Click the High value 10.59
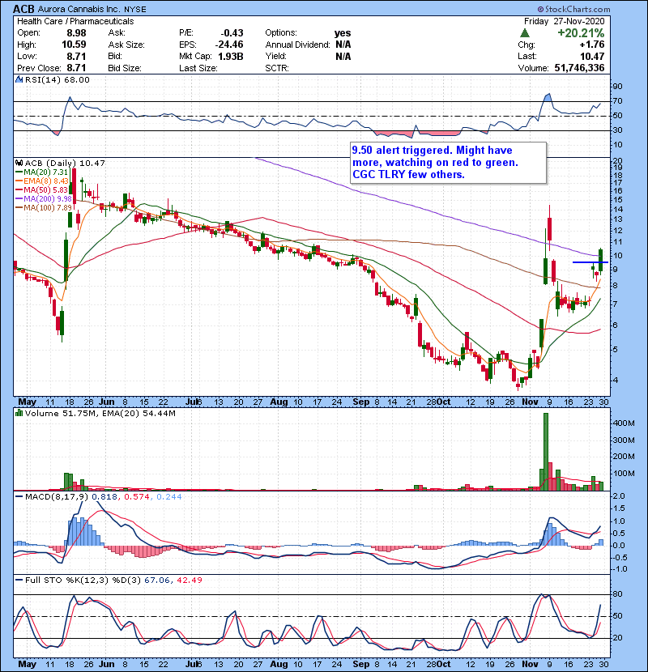The image size is (648, 672). [74, 45]
